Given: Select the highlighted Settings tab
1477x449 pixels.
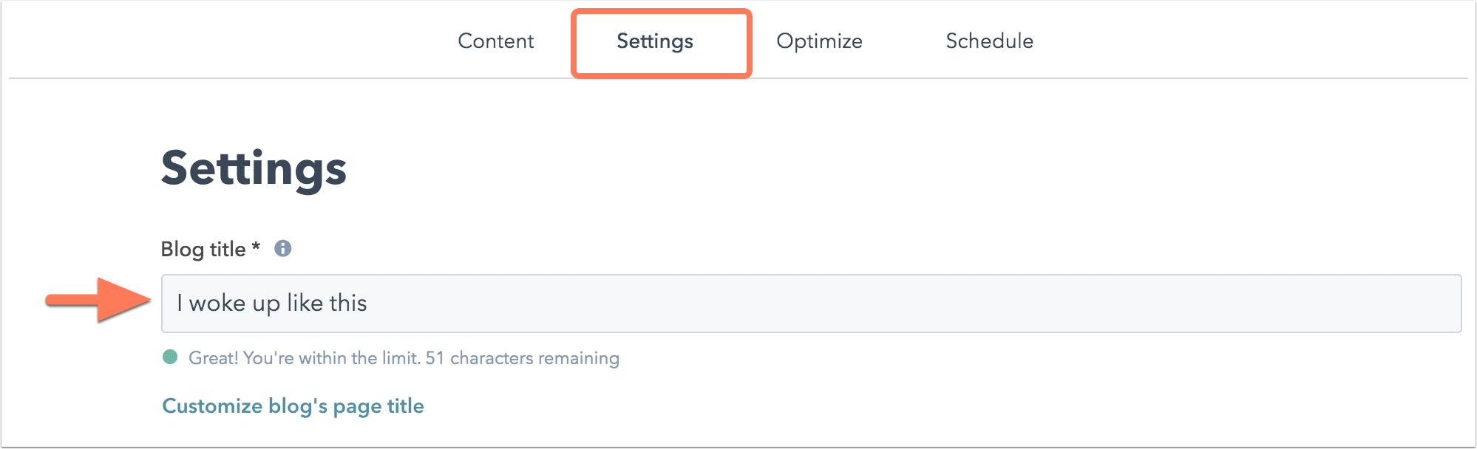Looking at the screenshot, I should click(655, 41).
